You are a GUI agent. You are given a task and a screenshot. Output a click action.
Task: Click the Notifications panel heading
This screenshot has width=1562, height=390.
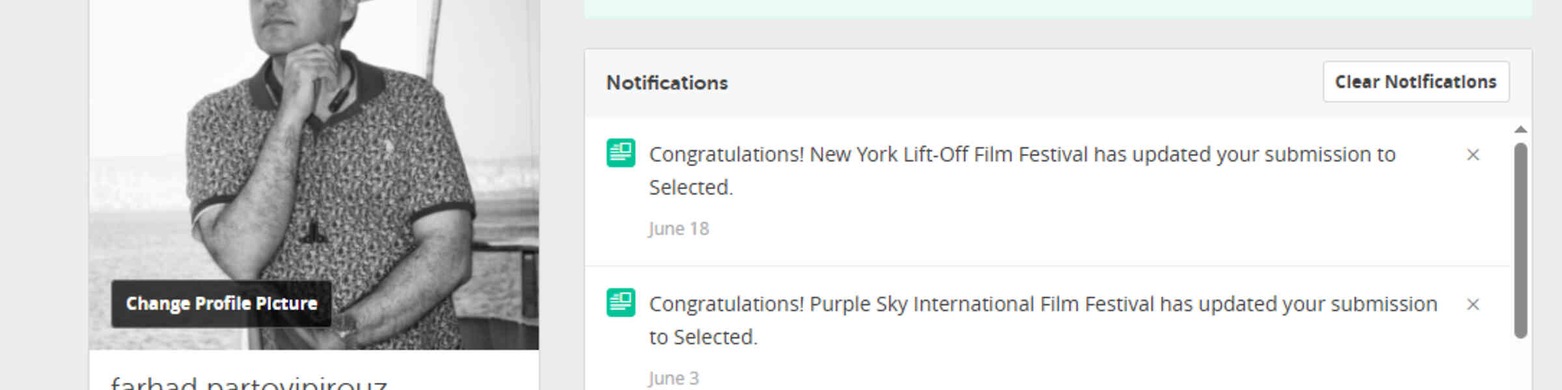tap(667, 83)
